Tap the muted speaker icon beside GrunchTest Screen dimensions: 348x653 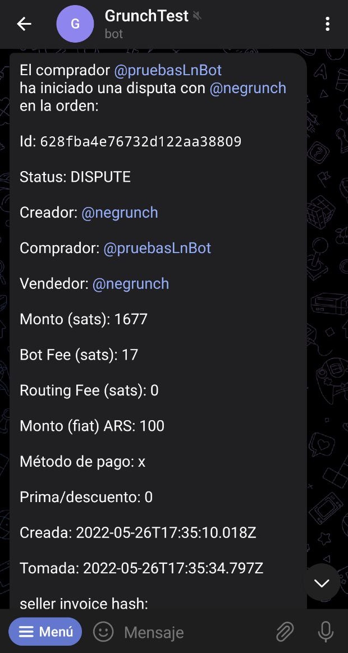pyautogui.click(x=197, y=16)
